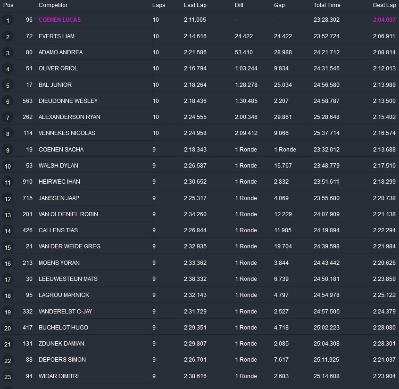Select bike number 563 for DIEUDONNE WESLEY
399x389 pixels.
pyautogui.click(x=27, y=101)
